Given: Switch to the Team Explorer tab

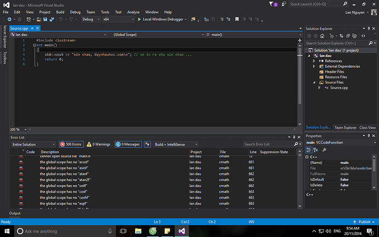Looking at the screenshot, I should [x=344, y=127].
